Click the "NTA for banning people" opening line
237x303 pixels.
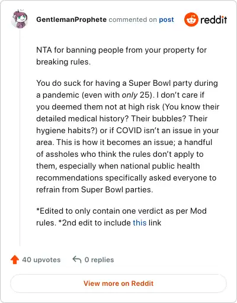click(121, 50)
